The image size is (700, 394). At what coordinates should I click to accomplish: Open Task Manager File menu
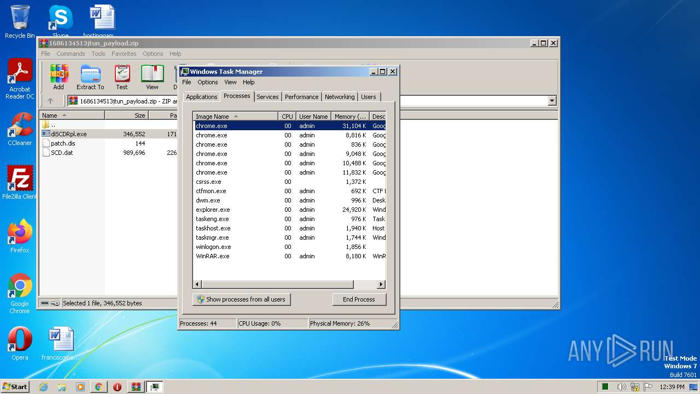(186, 82)
